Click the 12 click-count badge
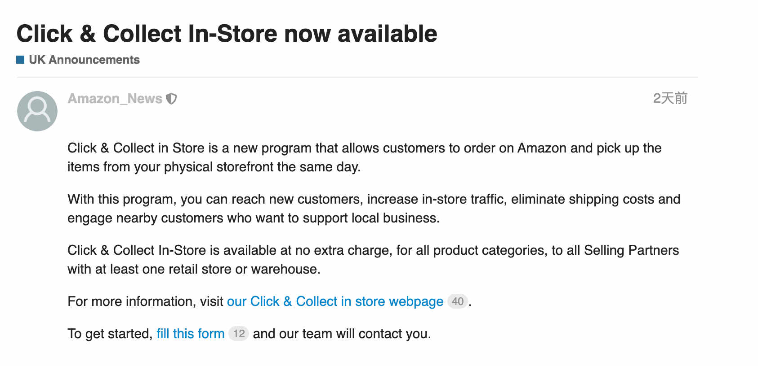758x366 pixels. point(239,334)
